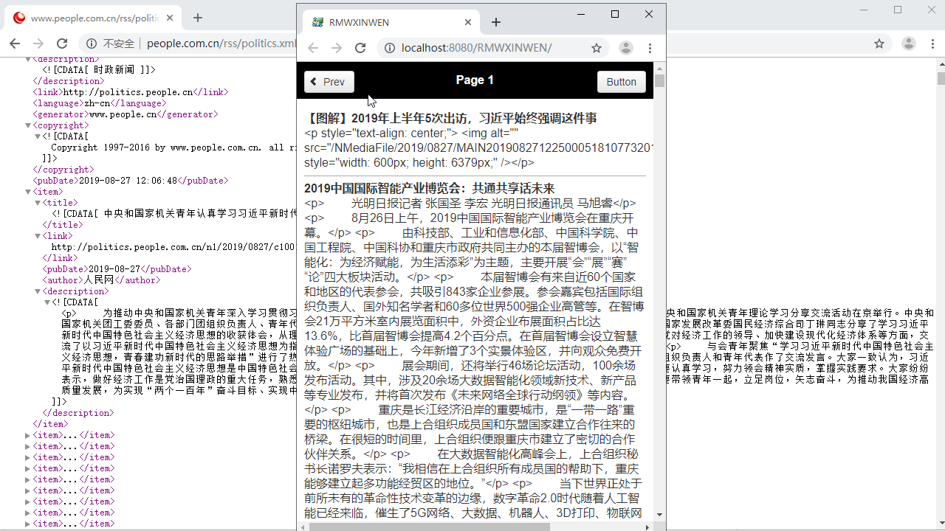
Task: Collapse the description node inside the item
Action: 38,291
